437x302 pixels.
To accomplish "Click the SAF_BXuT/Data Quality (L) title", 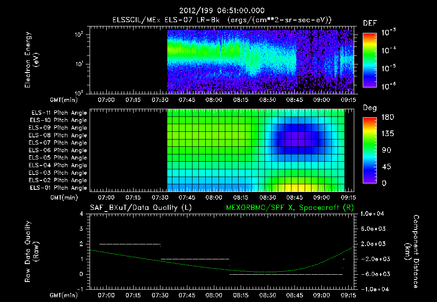I will click(x=141, y=208).
